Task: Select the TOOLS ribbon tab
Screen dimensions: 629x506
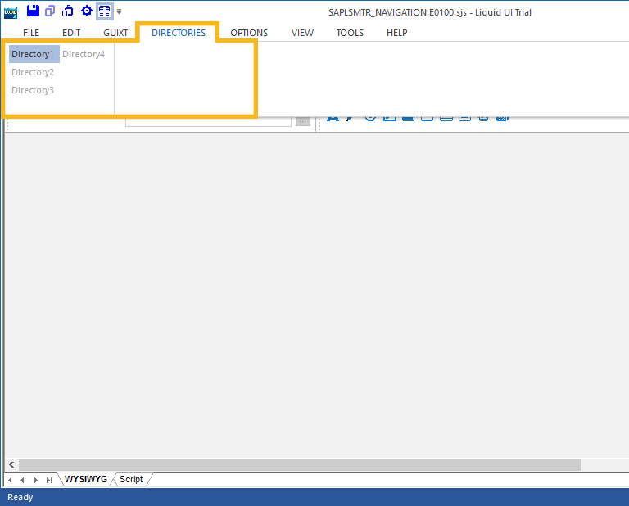Action: (350, 33)
